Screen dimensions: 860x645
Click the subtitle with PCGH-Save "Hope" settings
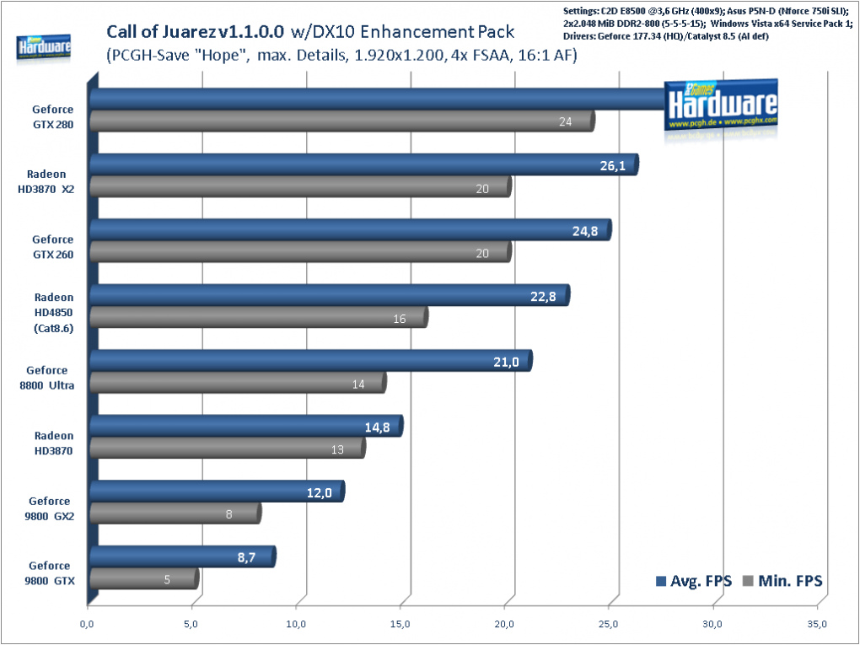[x=341, y=56]
